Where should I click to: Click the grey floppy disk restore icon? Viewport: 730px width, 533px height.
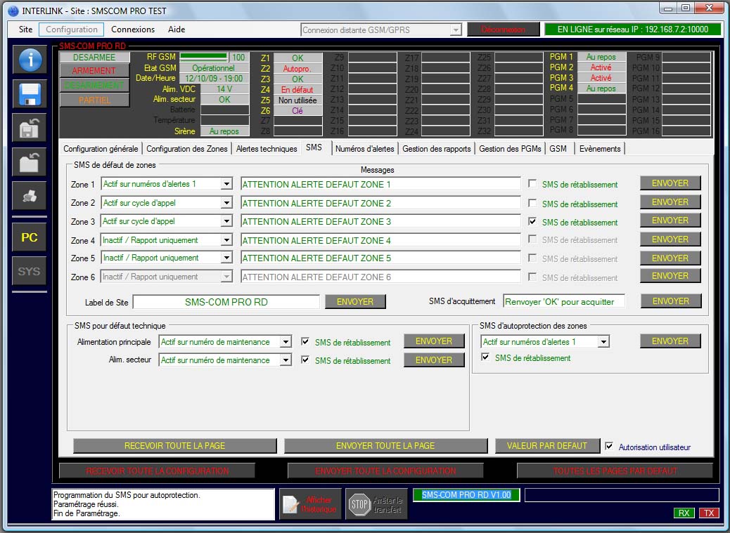tap(30, 128)
